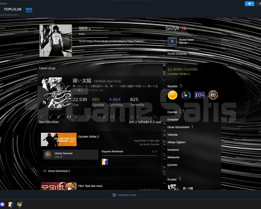Open the Gruplar groups list
Screen dimensions: 261x209
pos(172,179)
